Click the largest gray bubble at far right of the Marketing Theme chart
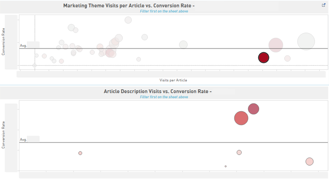The height and width of the screenshot is (179, 329). (x=306, y=42)
